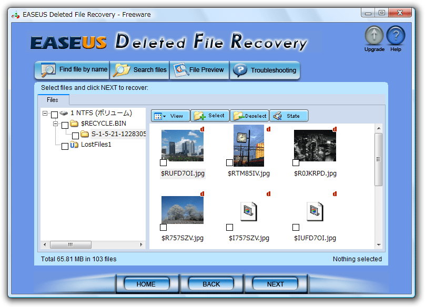Tick the $I757SZV.jpg checkbox
The height and width of the screenshot is (307, 425).
229,227
